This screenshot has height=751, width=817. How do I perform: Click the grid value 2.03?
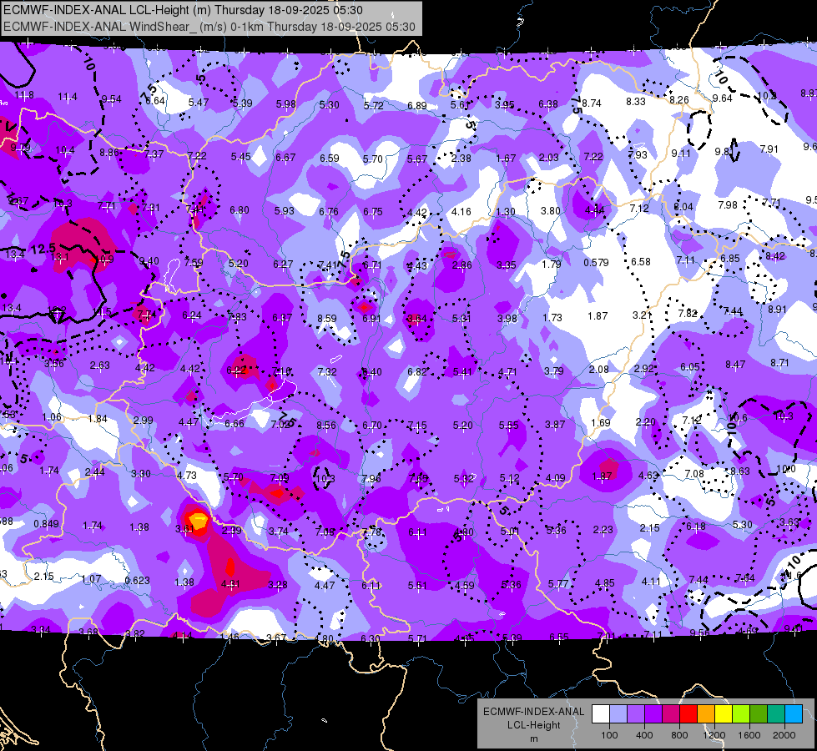tap(548, 158)
